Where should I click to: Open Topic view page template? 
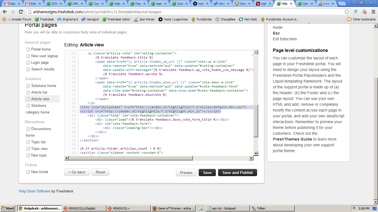39,149
